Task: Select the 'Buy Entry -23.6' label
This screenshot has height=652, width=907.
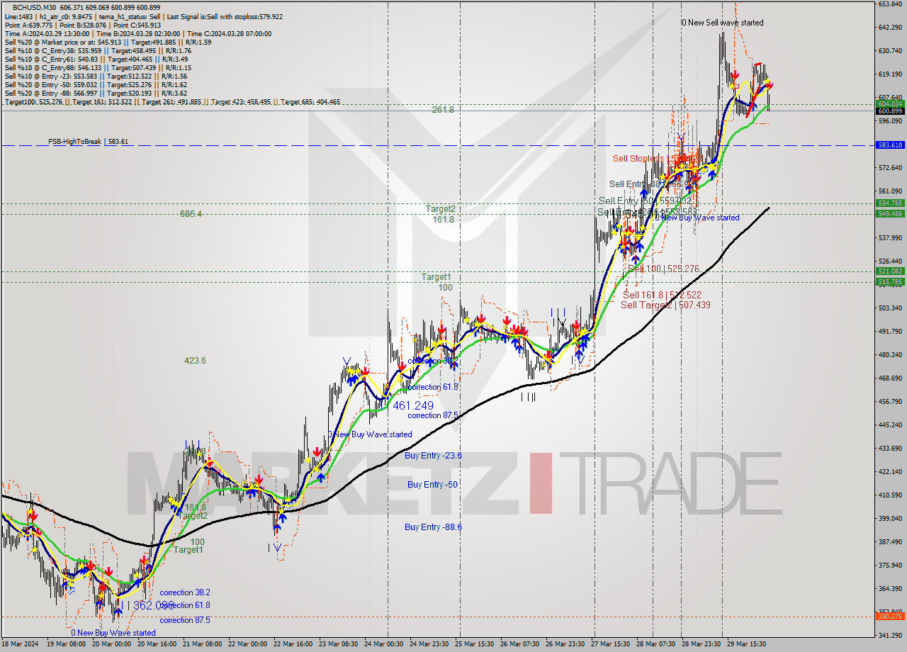Action: 433,456
